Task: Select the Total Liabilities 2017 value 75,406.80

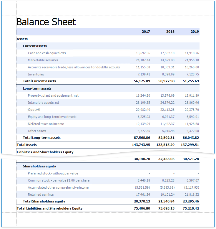Action: coord(142,208)
